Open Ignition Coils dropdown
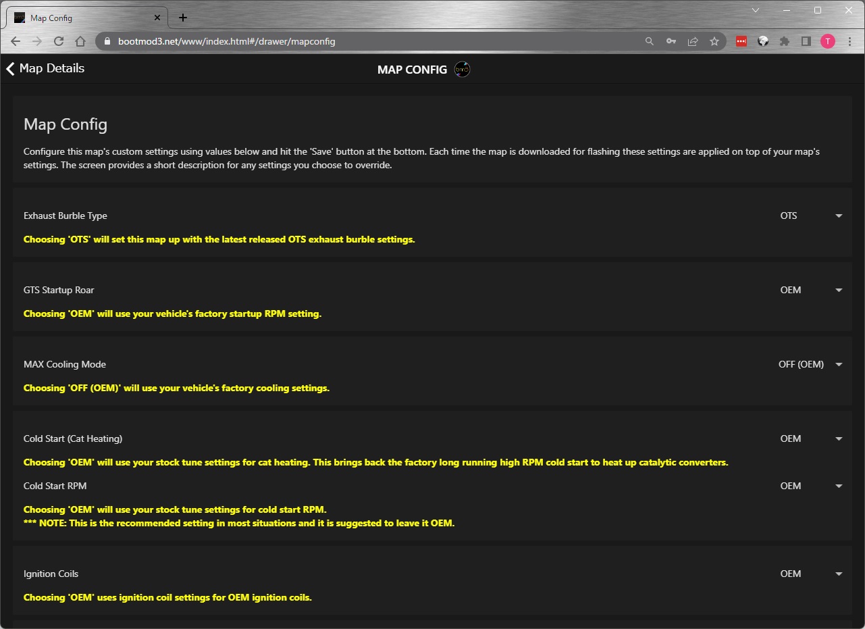Screen dimensions: 865x629 [x=810, y=574]
